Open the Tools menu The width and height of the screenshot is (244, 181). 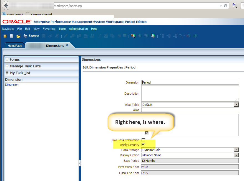pyautogui.click(x=62, y=29)
